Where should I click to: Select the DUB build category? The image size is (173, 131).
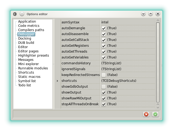point(26,43)
